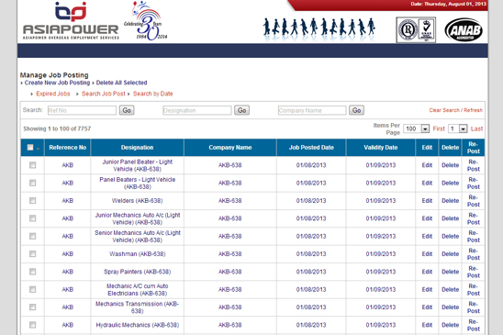Click Go next to Company Name field
The height and width of the screenshot is (335, 503).
coord(356,110)
